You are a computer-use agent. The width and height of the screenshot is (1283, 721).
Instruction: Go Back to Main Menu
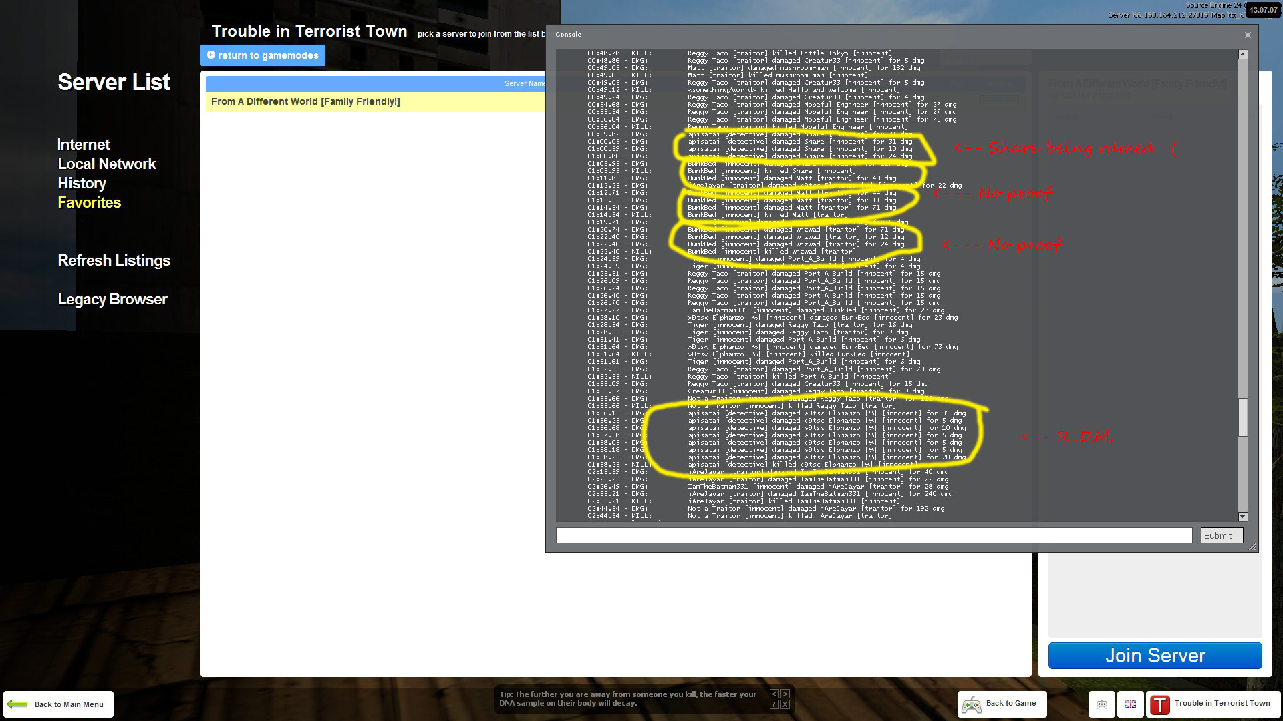[x=58, y=704]
